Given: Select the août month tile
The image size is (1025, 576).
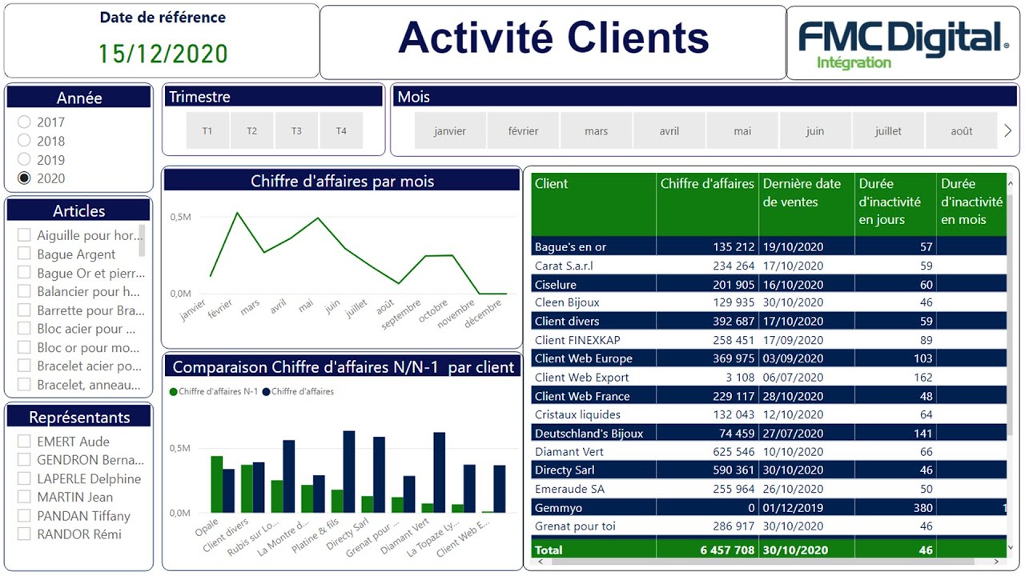Looking at the screenshot, I should click(x=962, y=130).
